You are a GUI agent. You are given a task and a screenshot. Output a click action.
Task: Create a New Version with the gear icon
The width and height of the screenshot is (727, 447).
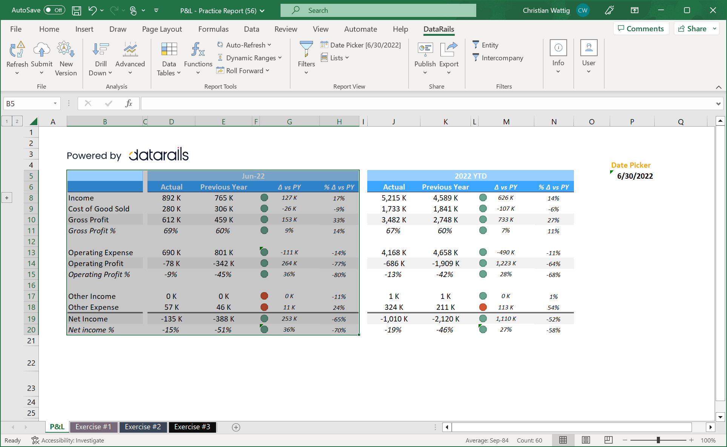66,49
